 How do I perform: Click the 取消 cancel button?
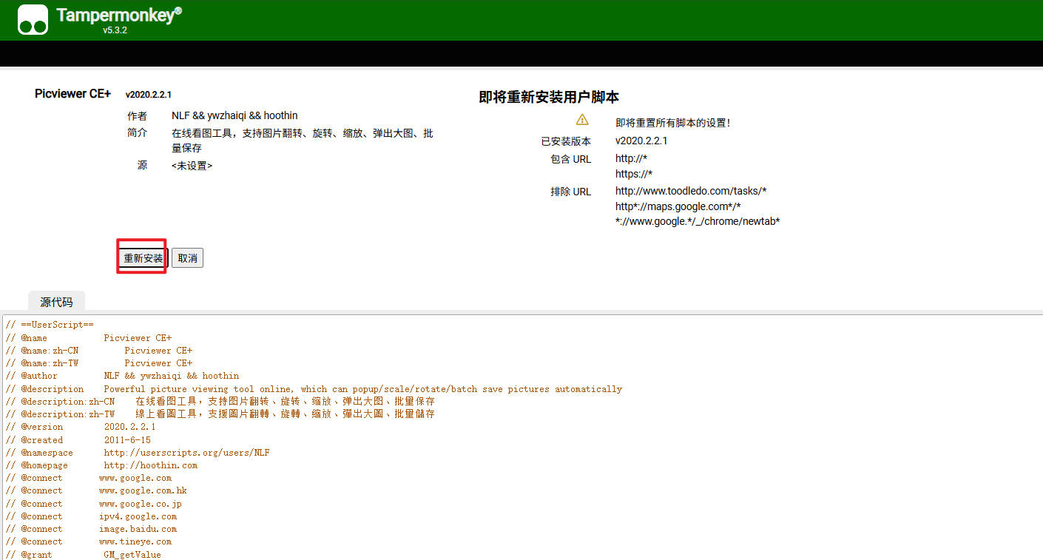pos(188,258)
